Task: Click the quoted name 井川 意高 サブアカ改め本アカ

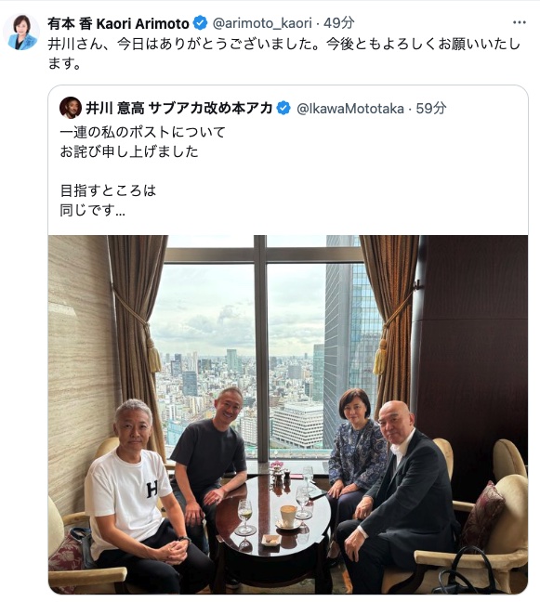Action: [x=179, y=109]
